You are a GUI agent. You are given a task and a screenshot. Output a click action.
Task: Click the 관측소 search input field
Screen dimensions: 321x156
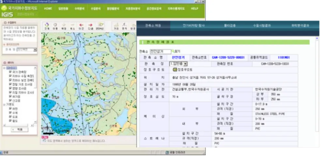coord(160,52)
